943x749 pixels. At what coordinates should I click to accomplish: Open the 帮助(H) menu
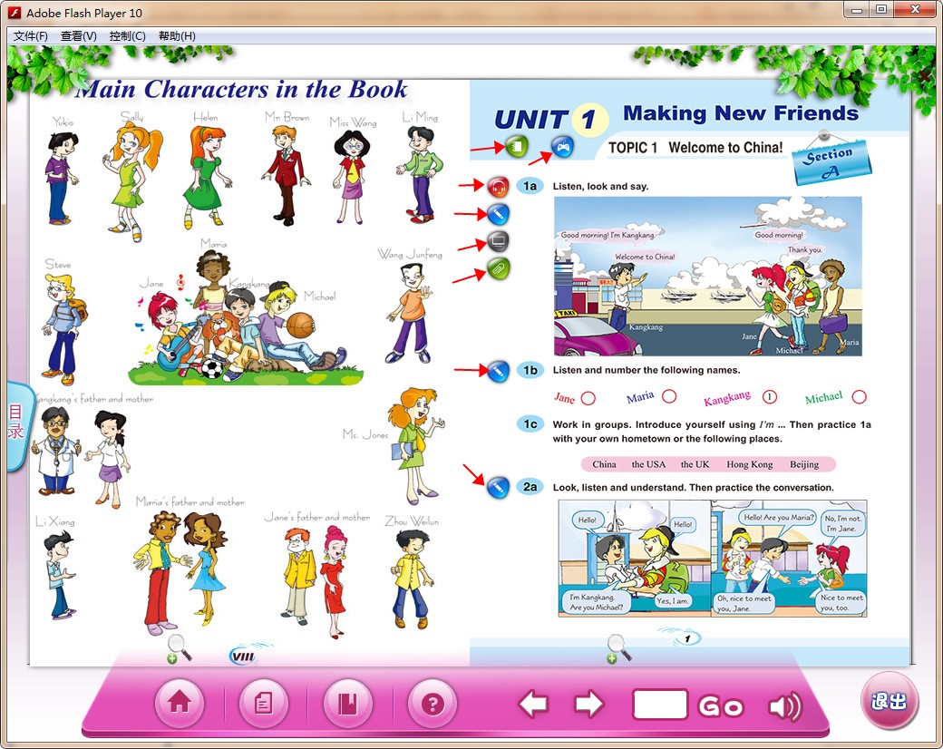(x=177, y=36)
